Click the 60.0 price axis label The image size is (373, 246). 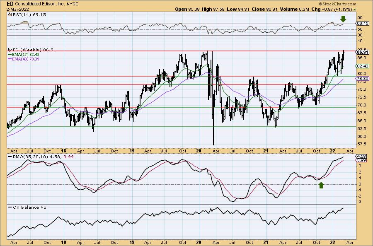point(362,136)
